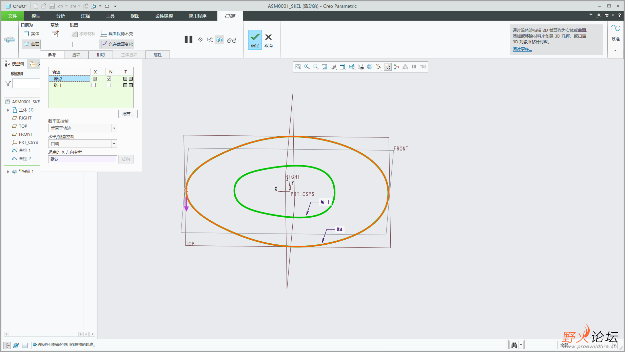Cancel the sweep with 取消 button

click(269, 40)
